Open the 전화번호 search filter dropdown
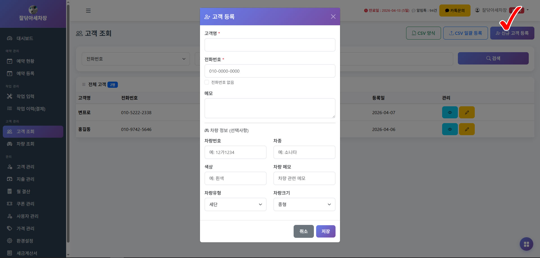 click(136, 59)
